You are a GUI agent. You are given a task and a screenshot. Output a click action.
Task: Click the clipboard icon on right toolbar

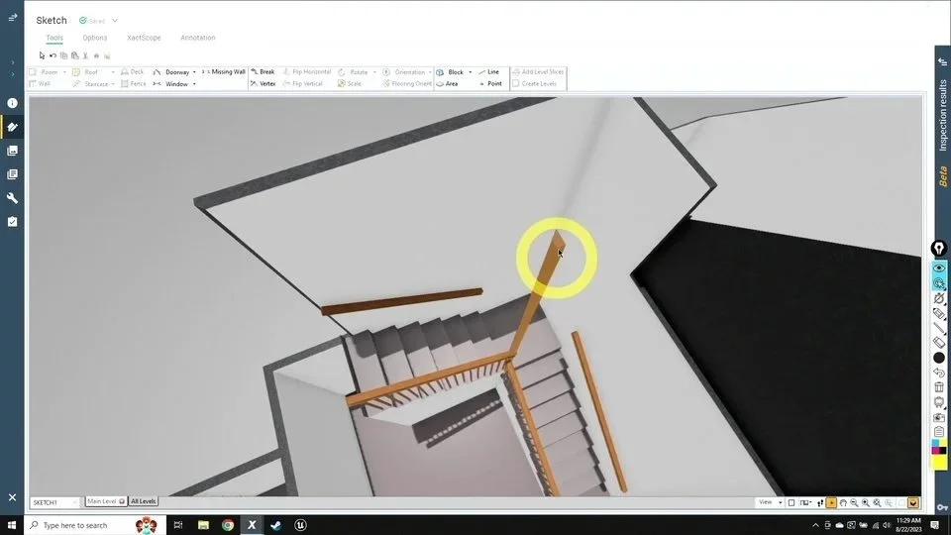[x=939, y=432]
